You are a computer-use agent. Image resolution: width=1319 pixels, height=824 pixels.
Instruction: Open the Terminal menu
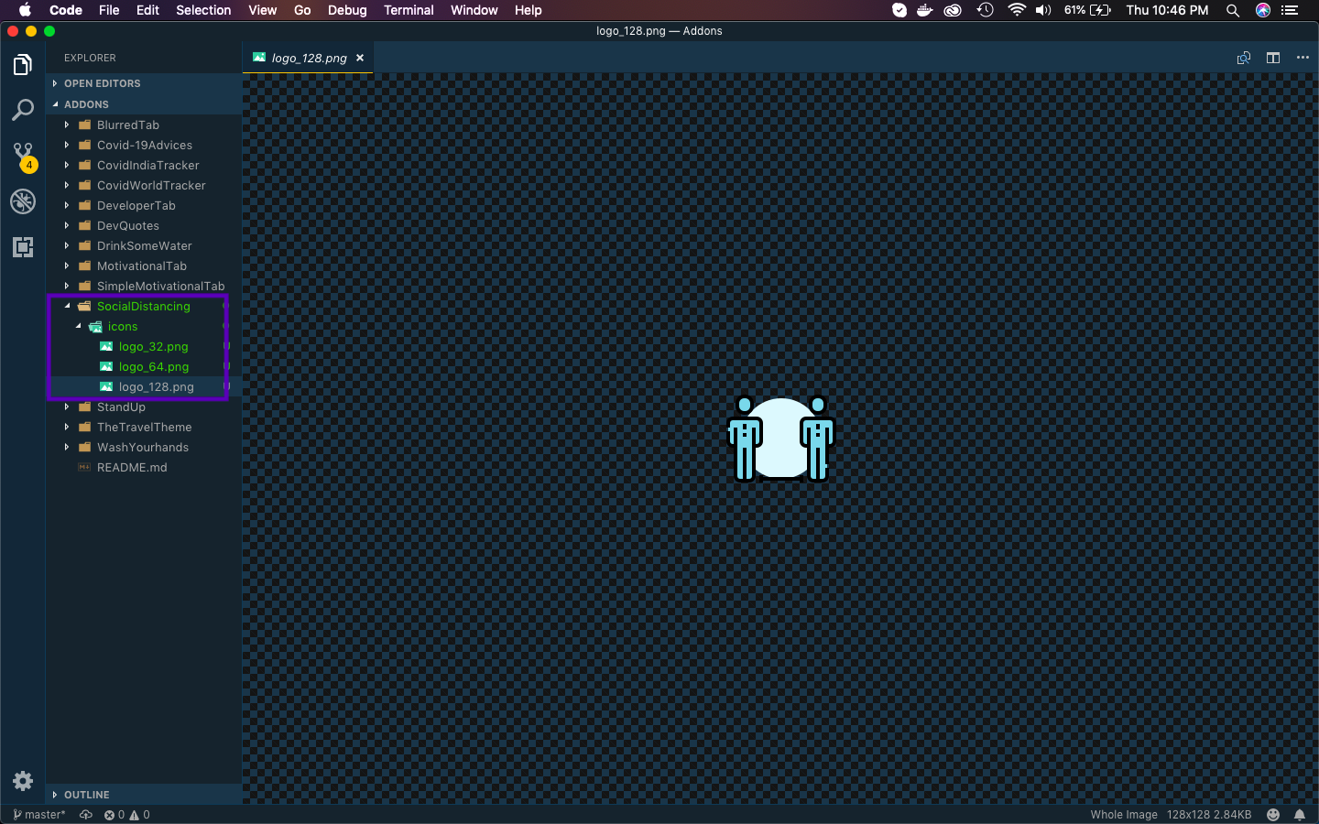(x=409, y=10)
